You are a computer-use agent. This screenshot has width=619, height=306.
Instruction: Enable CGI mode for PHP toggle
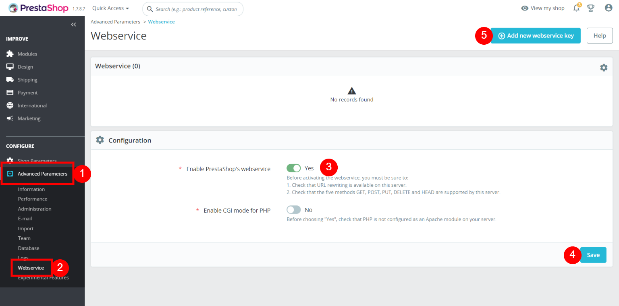(294, 210)
